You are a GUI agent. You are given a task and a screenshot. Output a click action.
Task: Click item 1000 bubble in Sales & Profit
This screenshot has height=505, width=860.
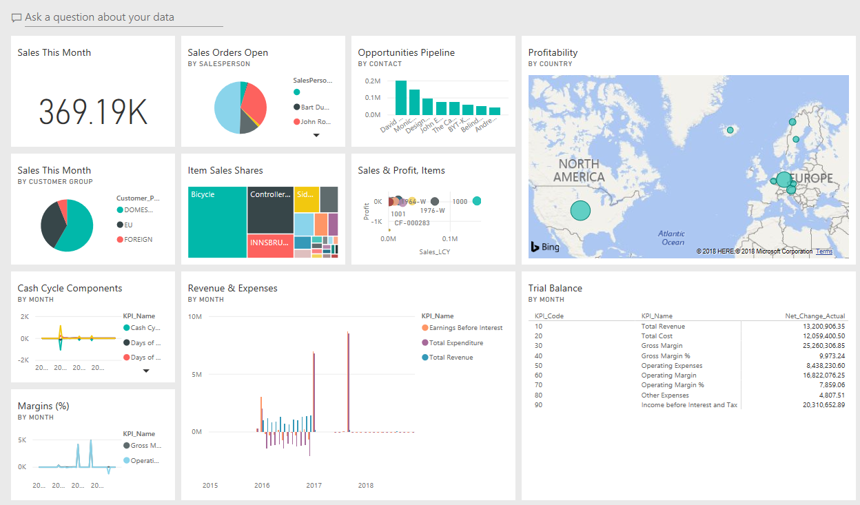pyautogui.click(x=477, y=201)
